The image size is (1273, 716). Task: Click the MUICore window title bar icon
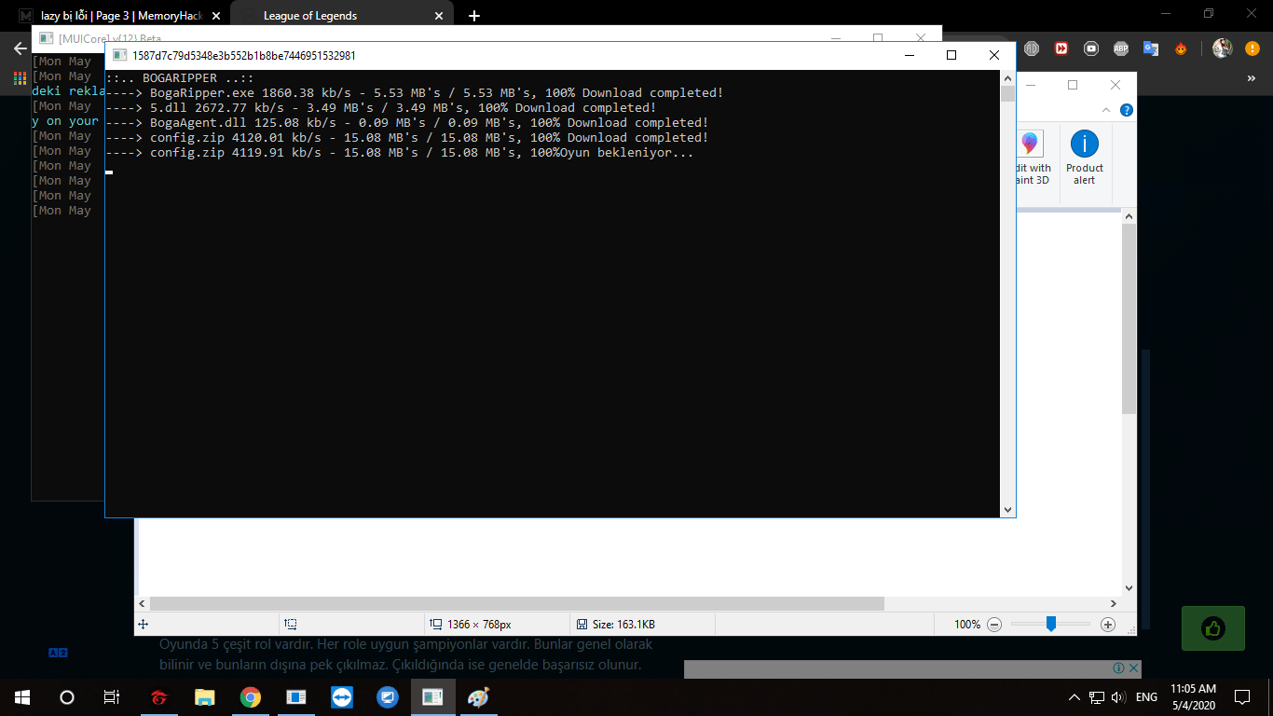45,38
